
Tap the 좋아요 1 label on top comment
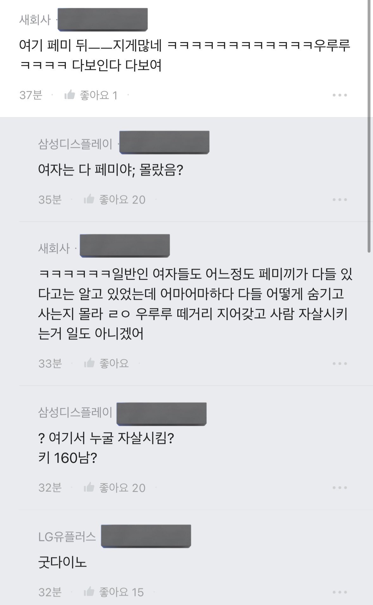[x=99, y=95]
